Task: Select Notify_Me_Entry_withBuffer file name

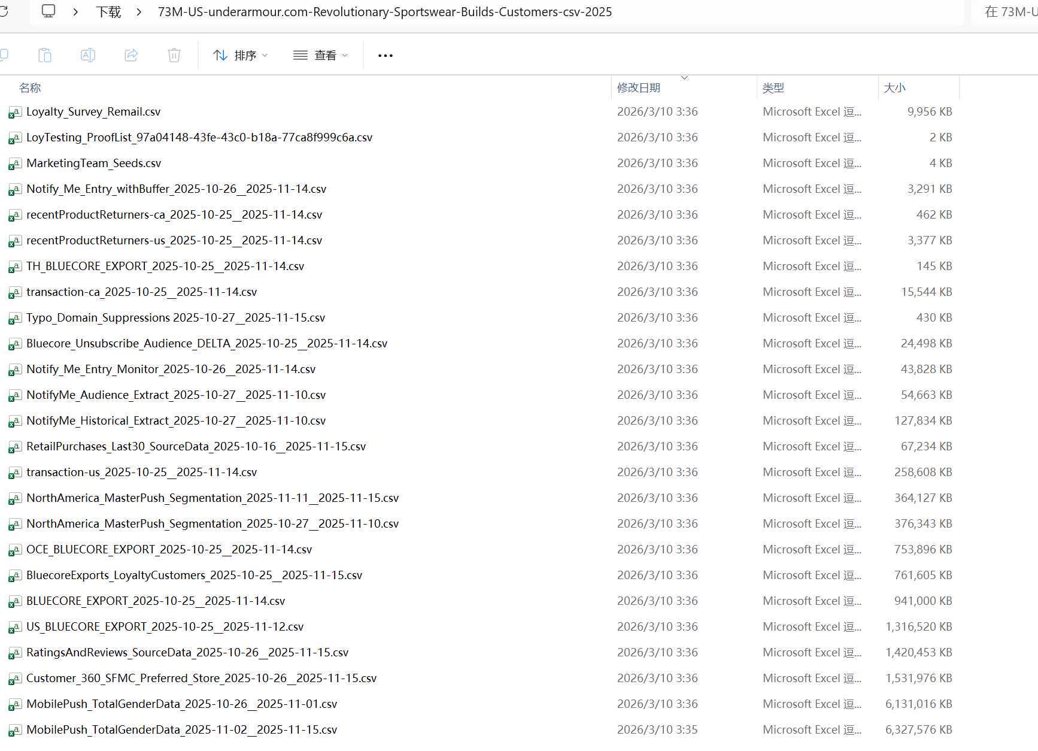Action: click(x=177, y=189)
